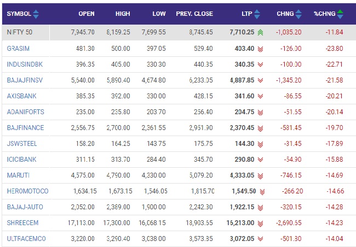Open the ICICIBANK stock link
This screenshot has width=356, height=247.
(21, 160)
